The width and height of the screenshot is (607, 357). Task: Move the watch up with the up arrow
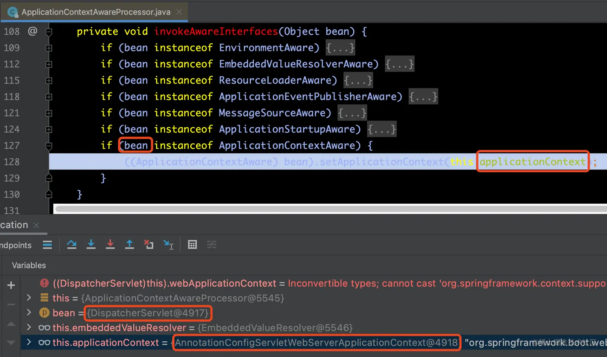(11, 324)
